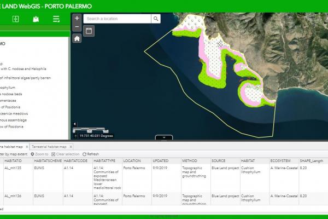
Task: Click the 19.731 40.031 Degrees coordinate readout
Action: [96, 136]
